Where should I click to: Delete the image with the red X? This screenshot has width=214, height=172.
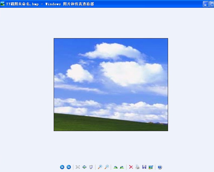[131, 167]
